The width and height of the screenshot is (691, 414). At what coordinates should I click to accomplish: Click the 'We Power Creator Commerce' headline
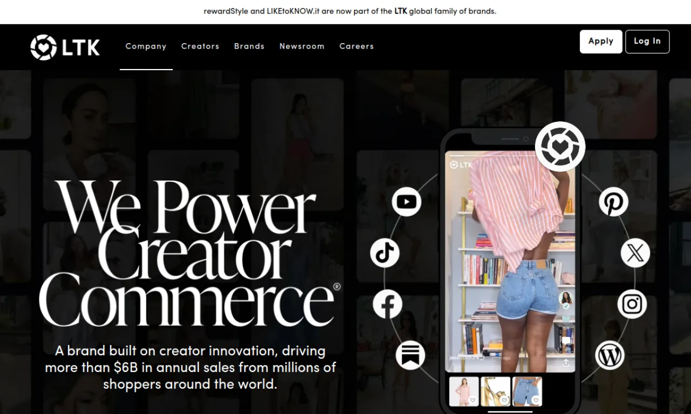pos(189,253)
